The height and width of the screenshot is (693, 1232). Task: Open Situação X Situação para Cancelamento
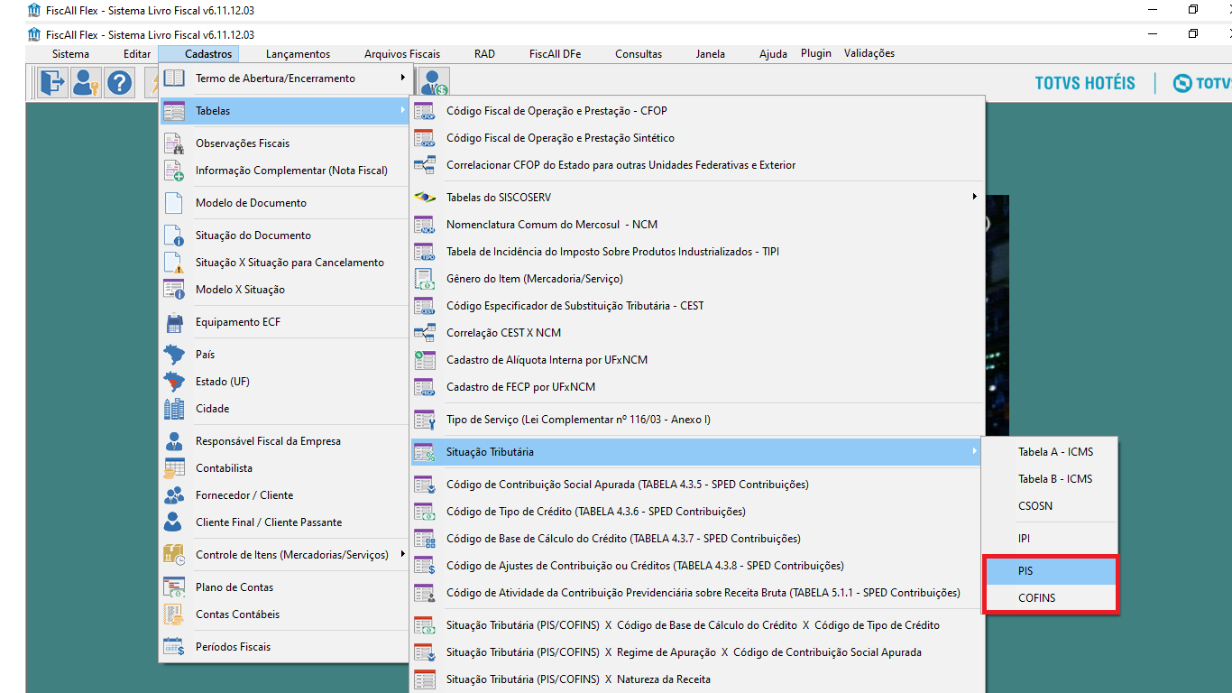pos(284,263)
